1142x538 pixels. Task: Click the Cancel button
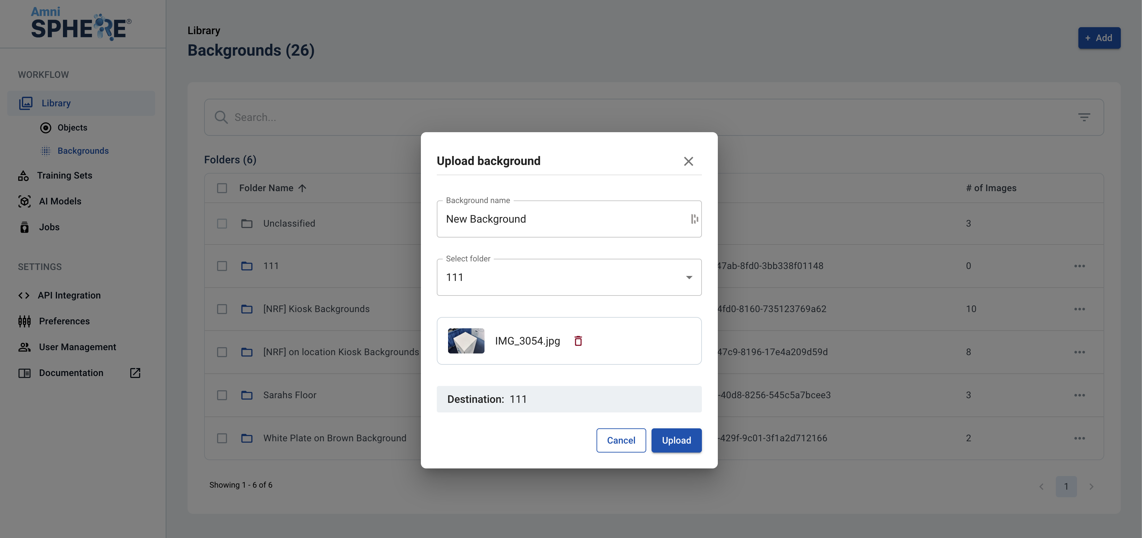tap(621, 440)
